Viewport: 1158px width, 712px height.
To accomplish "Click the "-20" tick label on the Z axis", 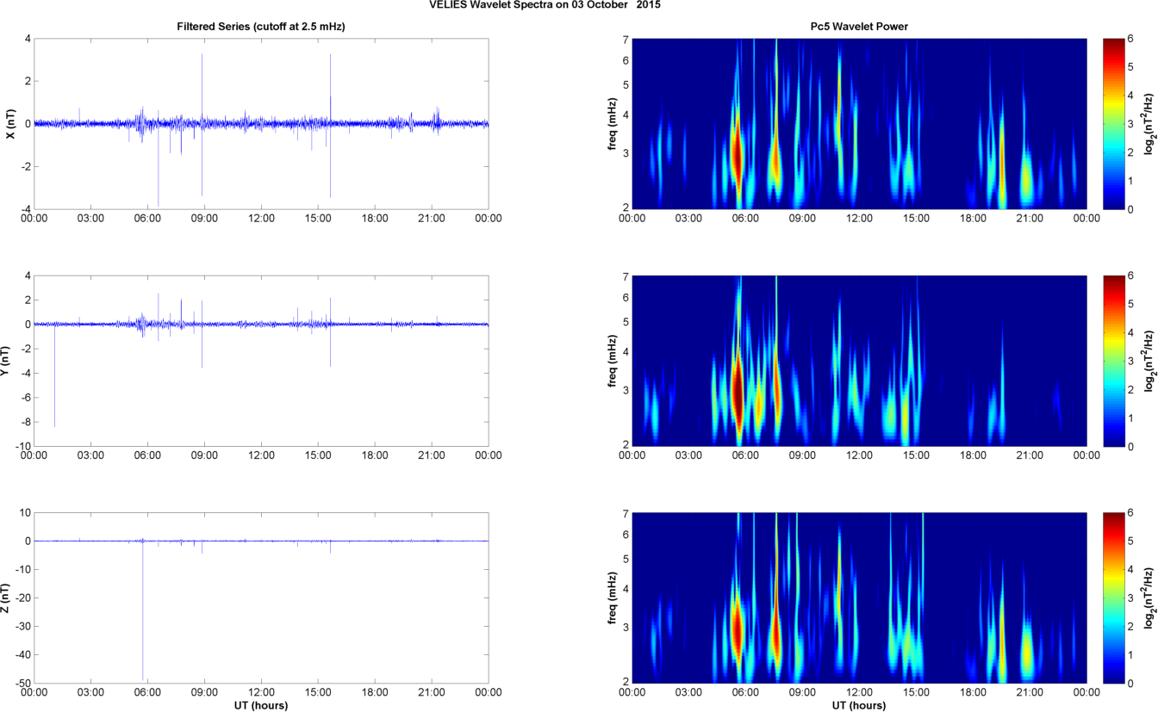I will pos(22,598).
